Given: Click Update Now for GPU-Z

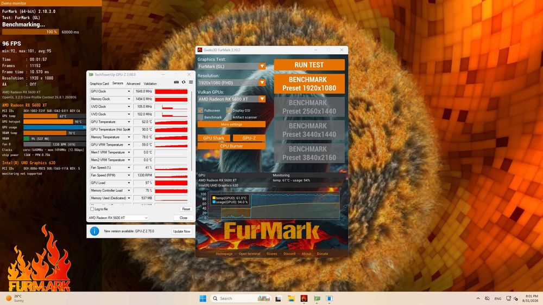Looking at the screenshot, I should pos(181,231).
